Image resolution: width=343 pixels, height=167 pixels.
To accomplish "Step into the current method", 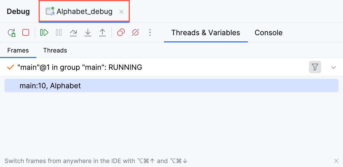I will coord(88,32).
